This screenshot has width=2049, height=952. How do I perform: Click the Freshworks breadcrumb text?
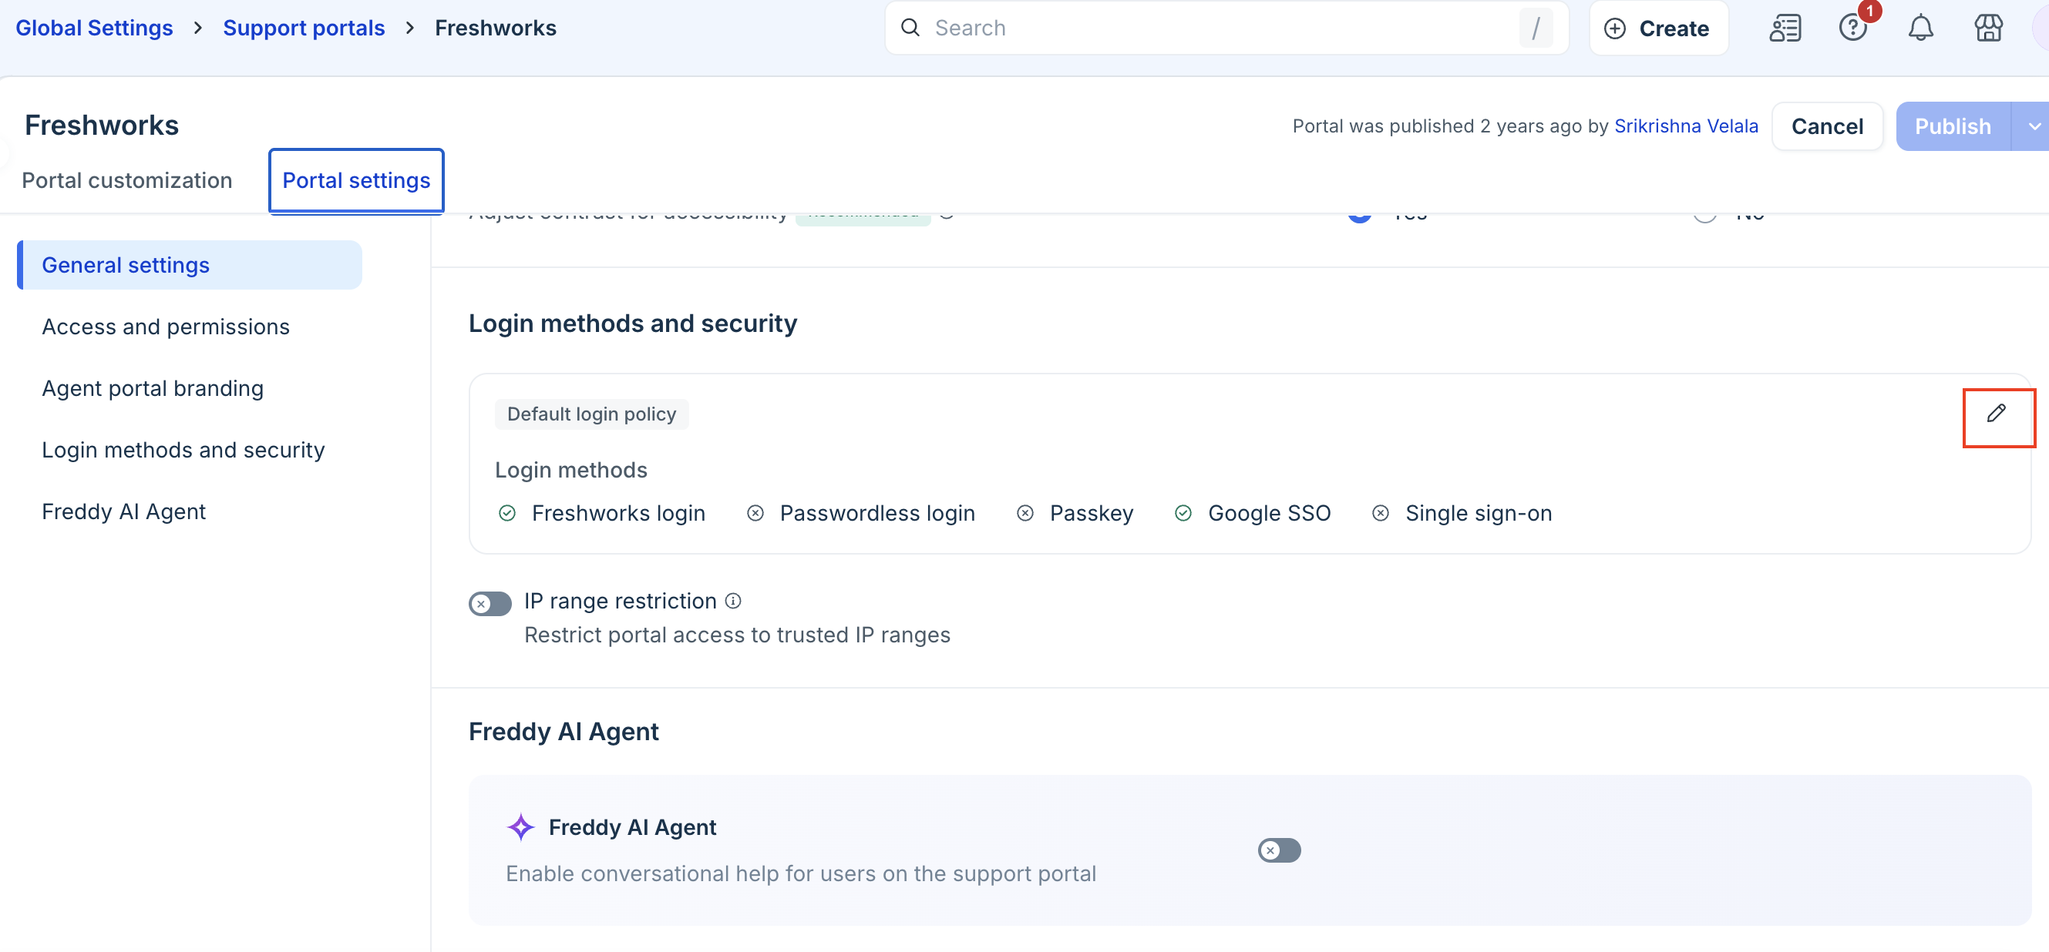(496, 28)
